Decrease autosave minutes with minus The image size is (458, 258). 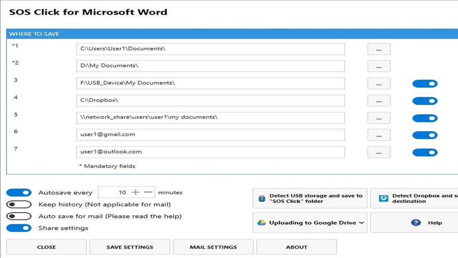point(148,192)
